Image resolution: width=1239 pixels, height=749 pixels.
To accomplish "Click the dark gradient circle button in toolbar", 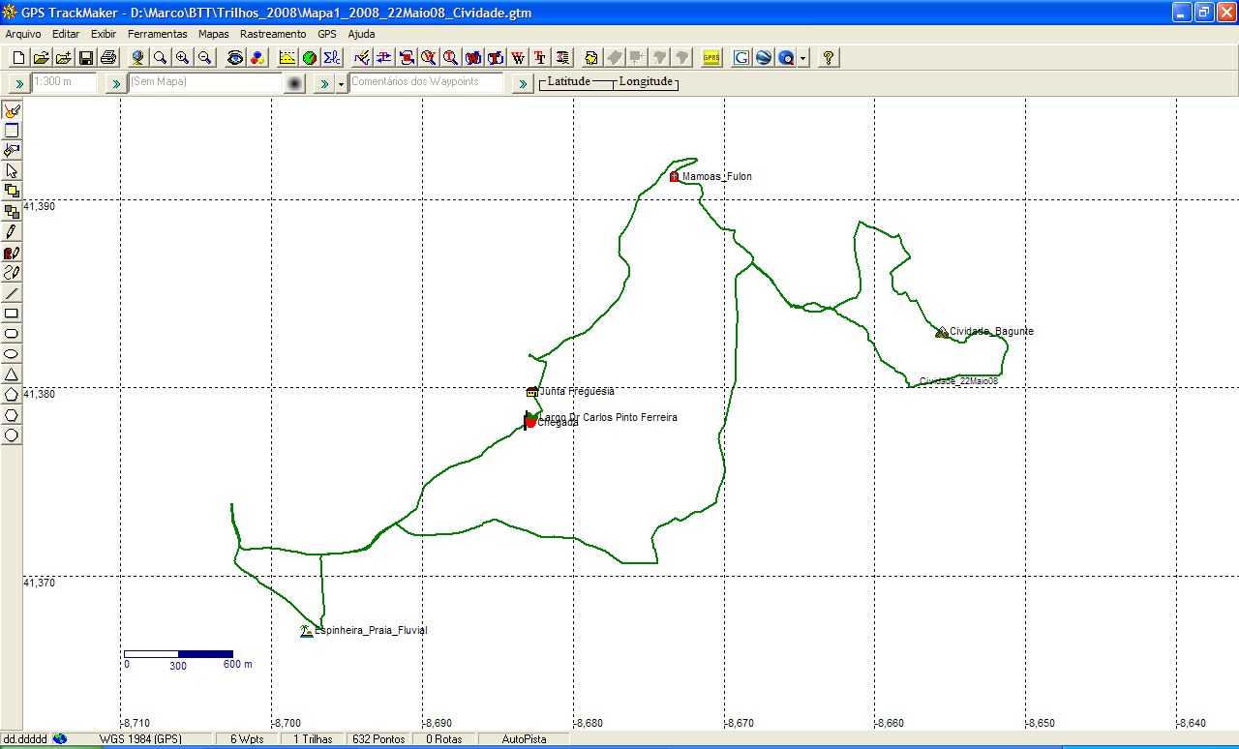I will click(295, 83).
